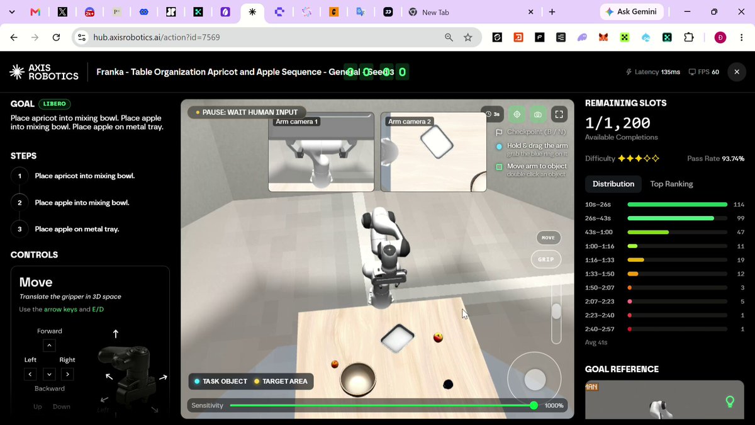This screenshot has height=425, width=755.
Task: Toggle Move arm to object checkbox
Action: [499, 167]
